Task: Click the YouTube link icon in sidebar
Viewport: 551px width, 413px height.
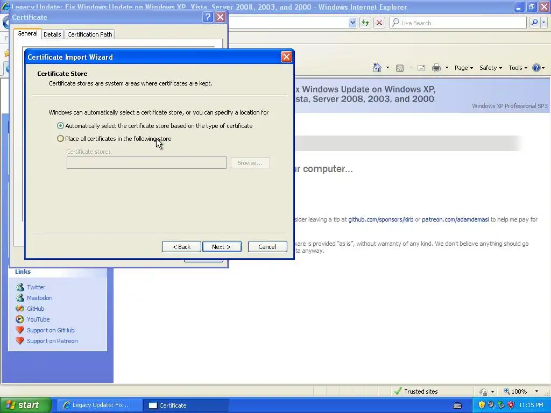Action: (x=20, y=319)
